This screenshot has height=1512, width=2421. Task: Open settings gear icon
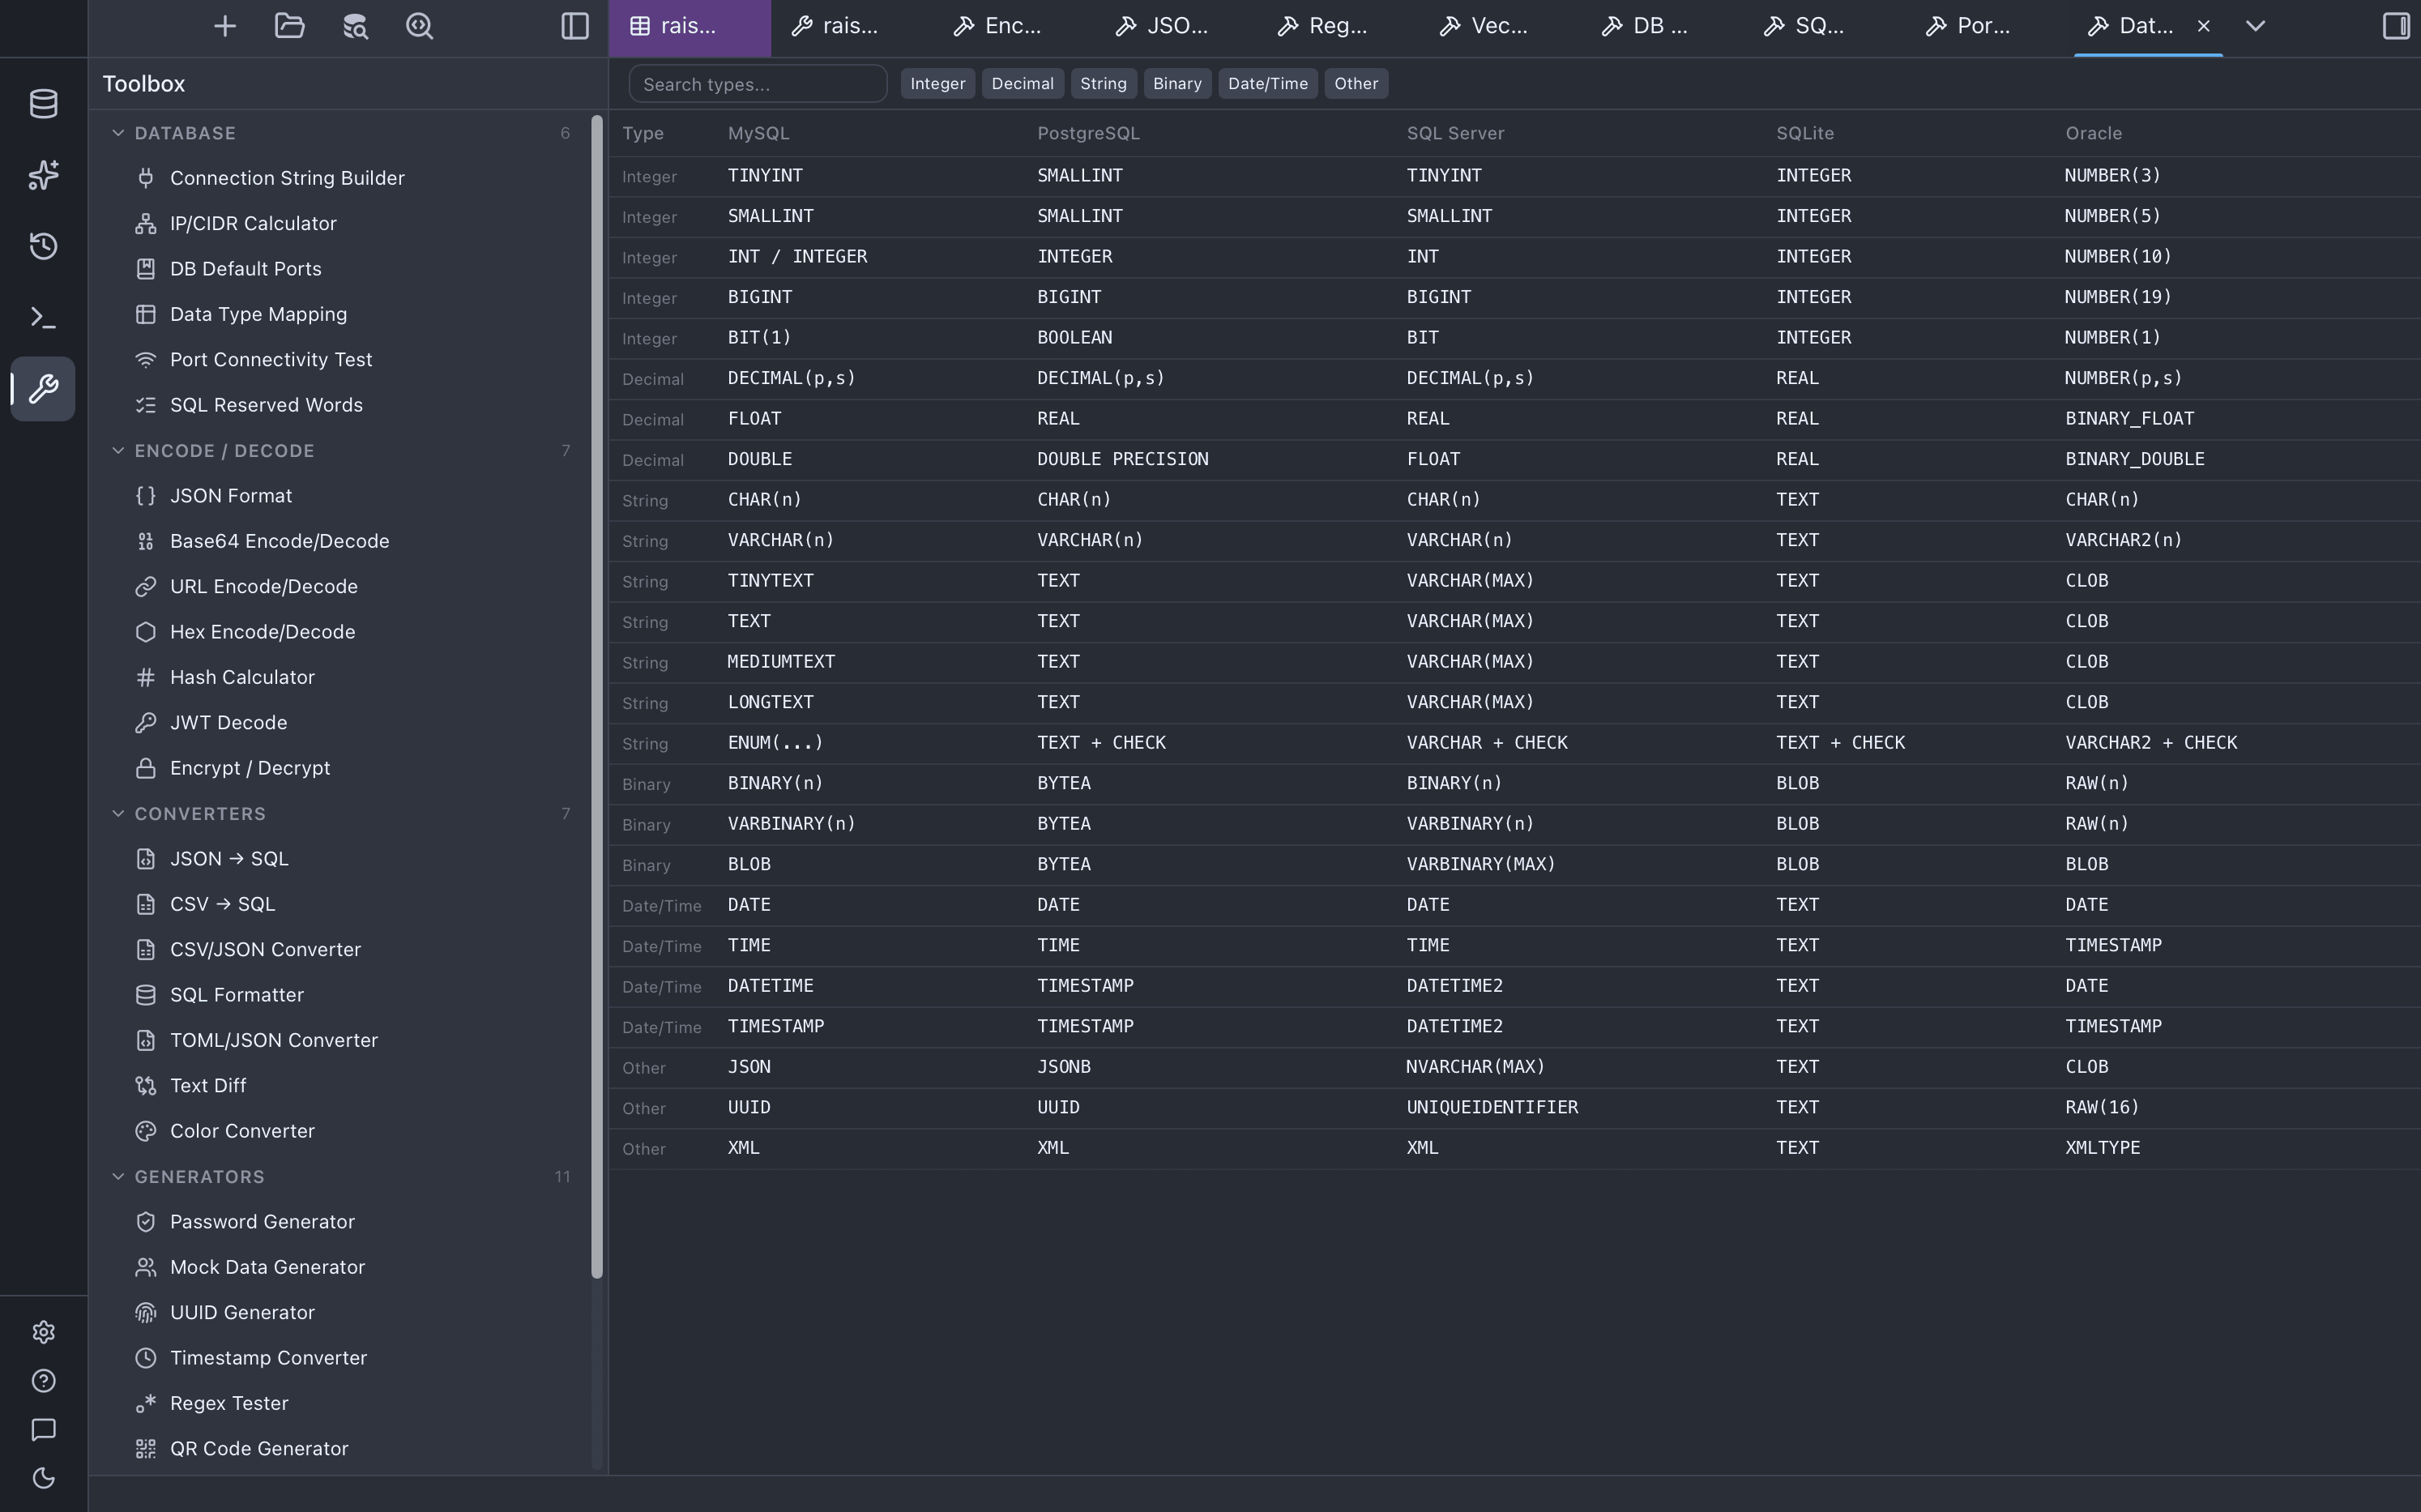click(x=43, y=1332)
